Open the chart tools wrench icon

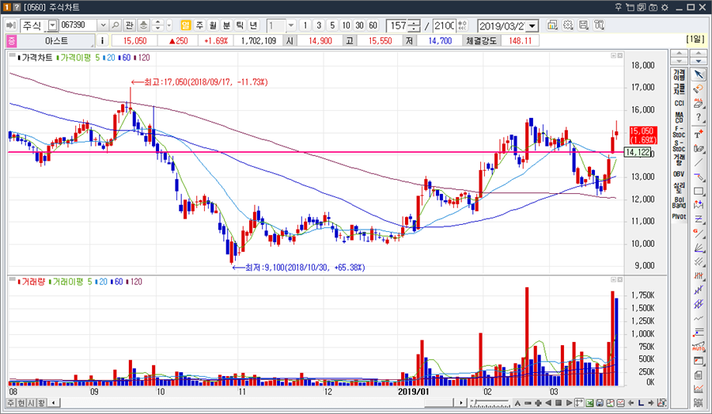point(599,25)
